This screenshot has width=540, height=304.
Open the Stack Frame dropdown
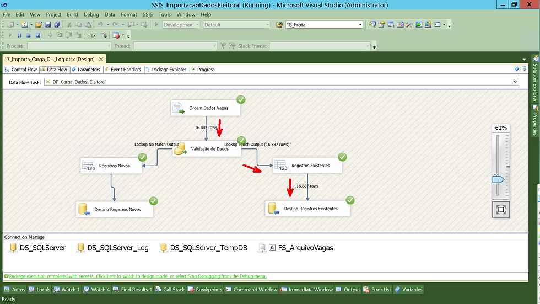pos(368,46)
